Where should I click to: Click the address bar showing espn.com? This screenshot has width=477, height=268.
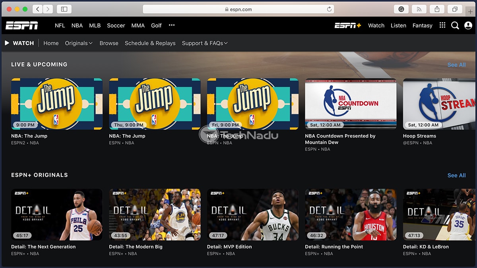(238, 9)
